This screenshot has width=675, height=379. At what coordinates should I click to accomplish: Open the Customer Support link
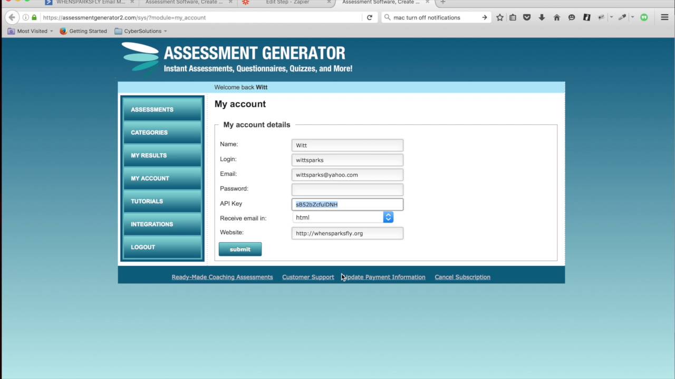308,277
